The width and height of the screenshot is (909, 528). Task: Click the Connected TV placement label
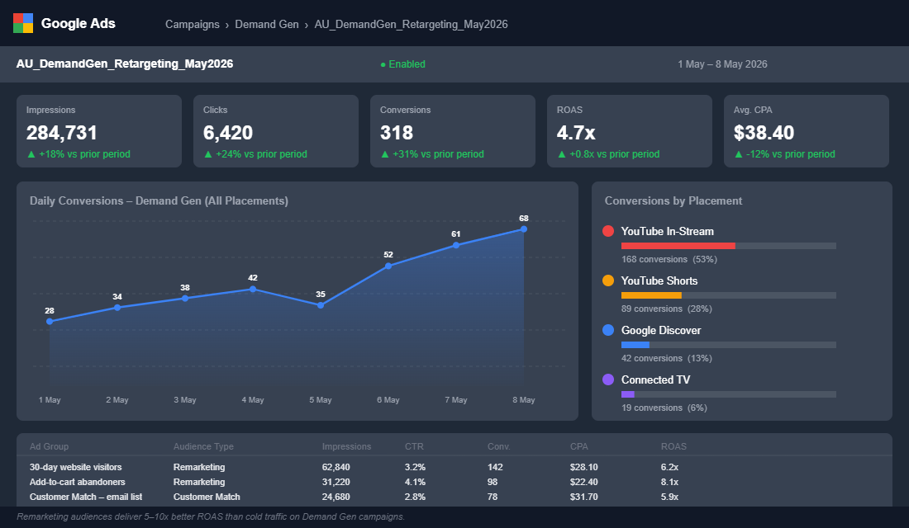(x=655, y=379)
